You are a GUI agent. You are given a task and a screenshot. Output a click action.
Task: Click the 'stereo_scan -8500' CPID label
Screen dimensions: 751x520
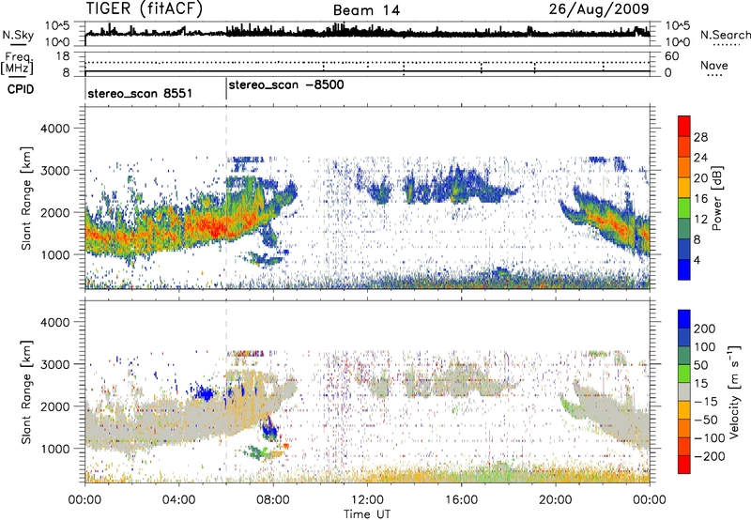click(286, 85)
